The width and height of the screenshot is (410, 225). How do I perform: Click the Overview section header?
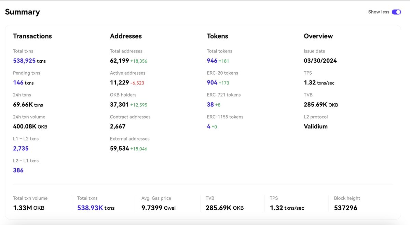click(x=318, y=36)
